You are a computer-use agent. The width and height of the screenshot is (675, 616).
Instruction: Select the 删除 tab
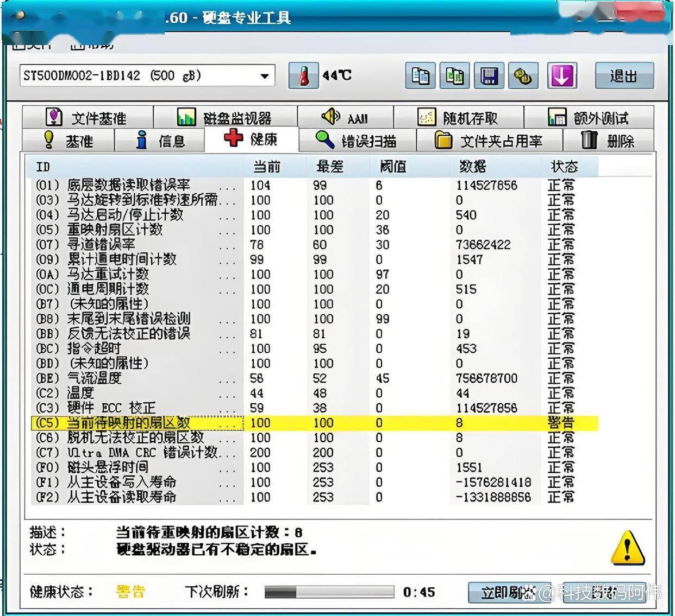click(608, 141)
